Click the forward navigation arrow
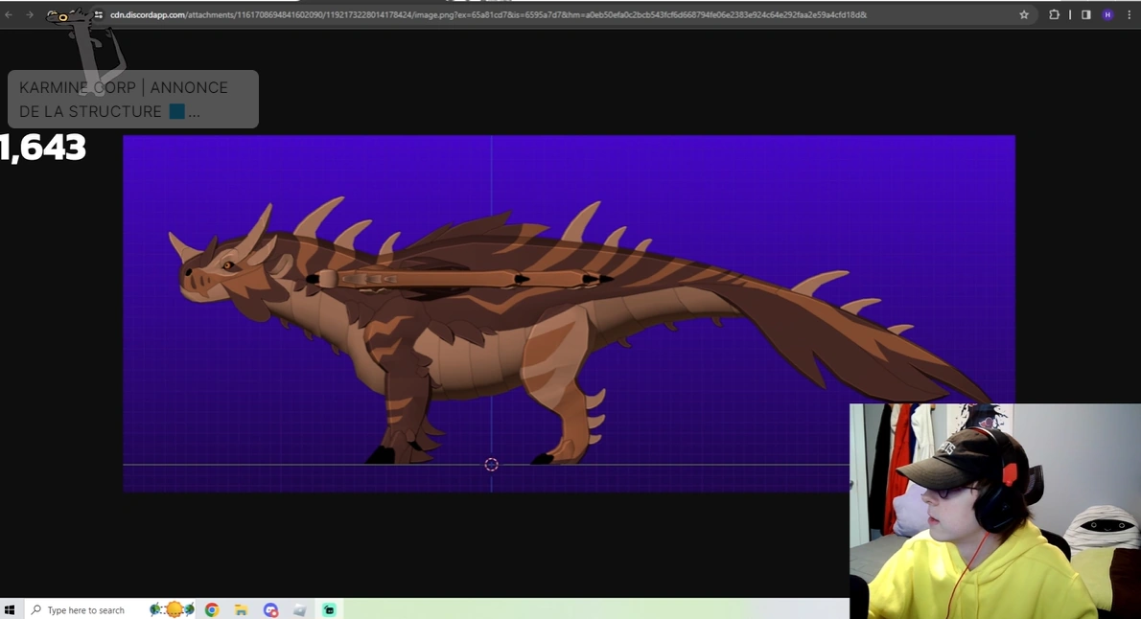 [29, 14]
